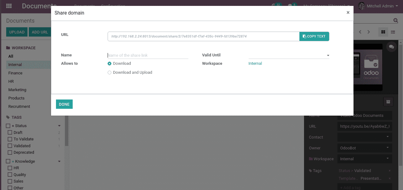Screen dimensions: 403x190
Task: Select the Download radio option
Action: [x=109, y=64]
